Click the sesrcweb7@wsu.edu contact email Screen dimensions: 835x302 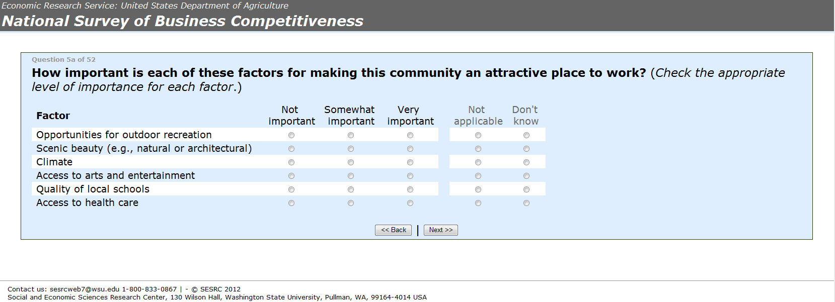[x=85, y=289]
